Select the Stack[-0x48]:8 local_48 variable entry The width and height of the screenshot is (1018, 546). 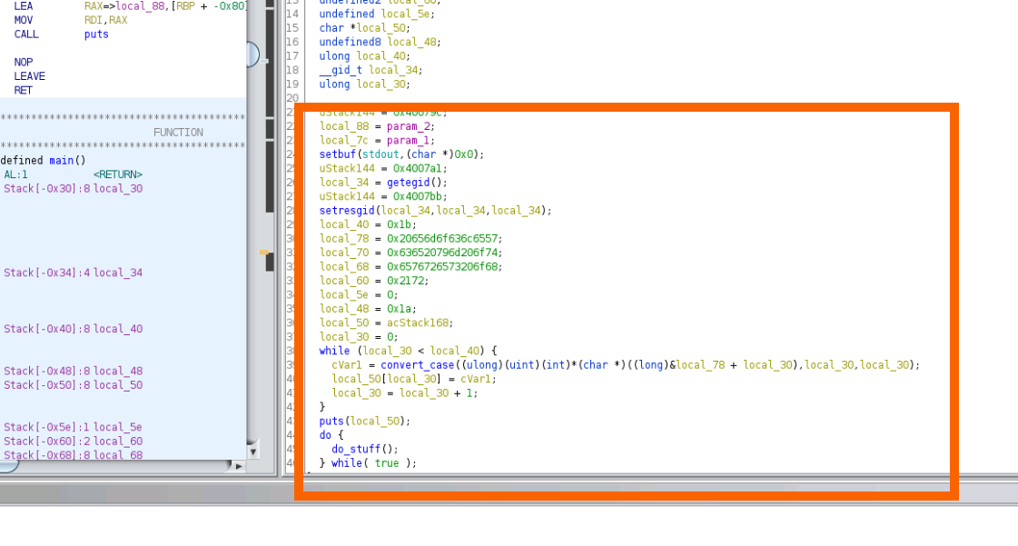[x=73, y=371]
